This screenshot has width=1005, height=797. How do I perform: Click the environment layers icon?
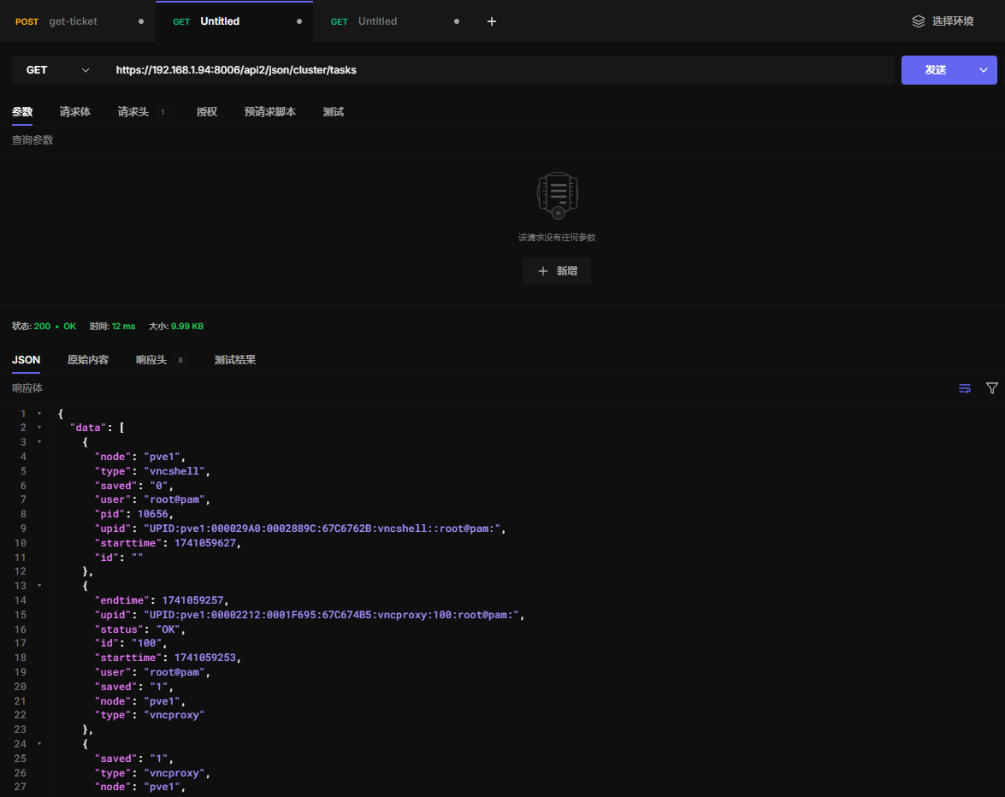[919, 21]
